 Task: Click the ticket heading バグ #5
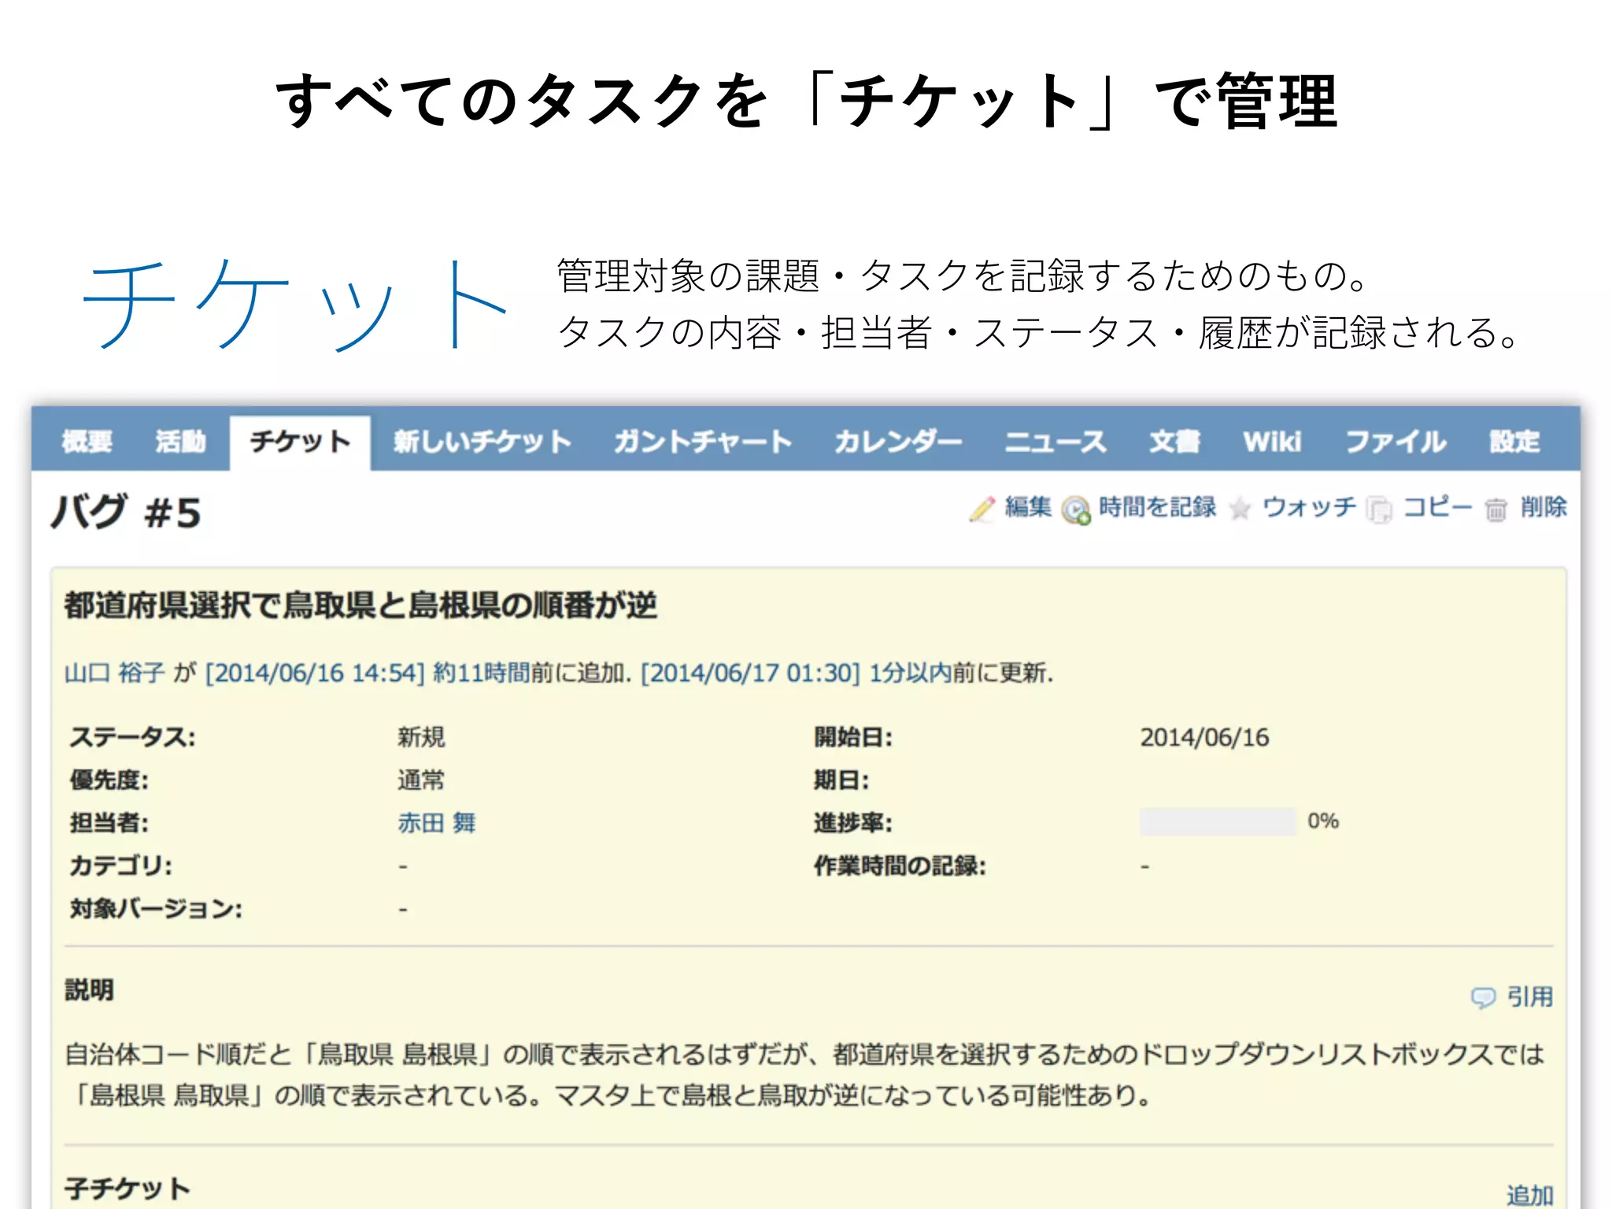[126, 512]
